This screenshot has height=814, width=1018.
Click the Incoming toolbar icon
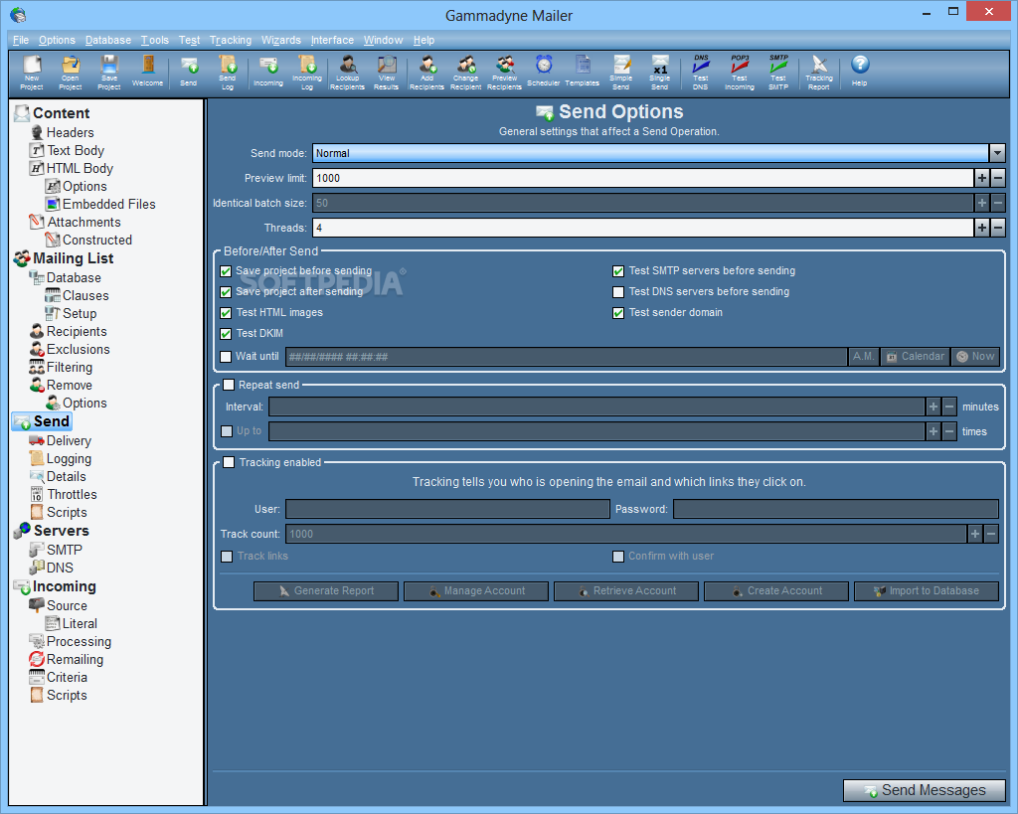click(268, 73)
